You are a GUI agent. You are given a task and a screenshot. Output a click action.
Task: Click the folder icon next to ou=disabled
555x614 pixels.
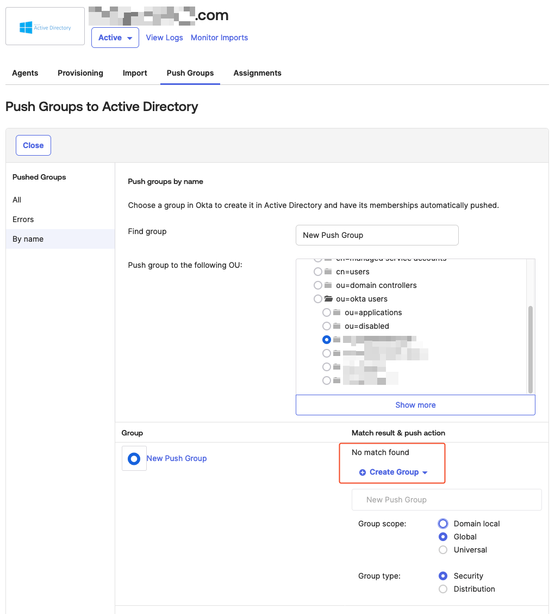(337, 326)
